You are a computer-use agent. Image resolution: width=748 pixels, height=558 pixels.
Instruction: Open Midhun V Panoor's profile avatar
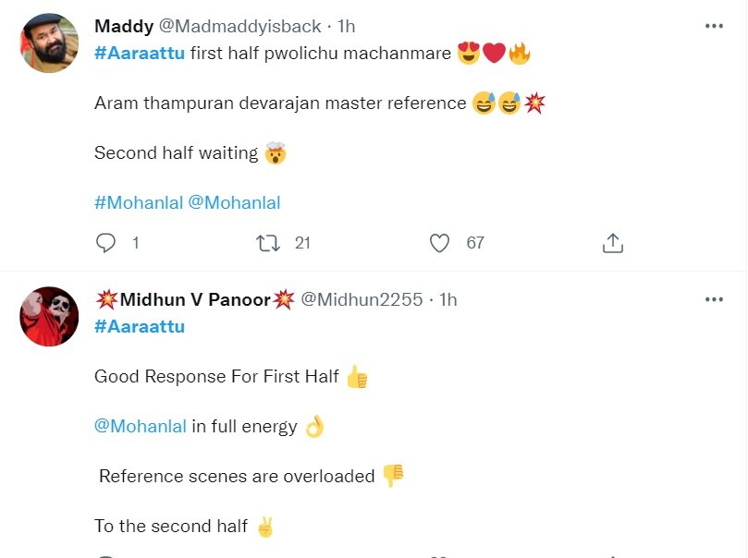point(49,316)
